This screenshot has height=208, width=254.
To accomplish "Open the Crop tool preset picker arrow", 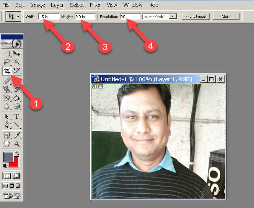I will tap(18, 16).
